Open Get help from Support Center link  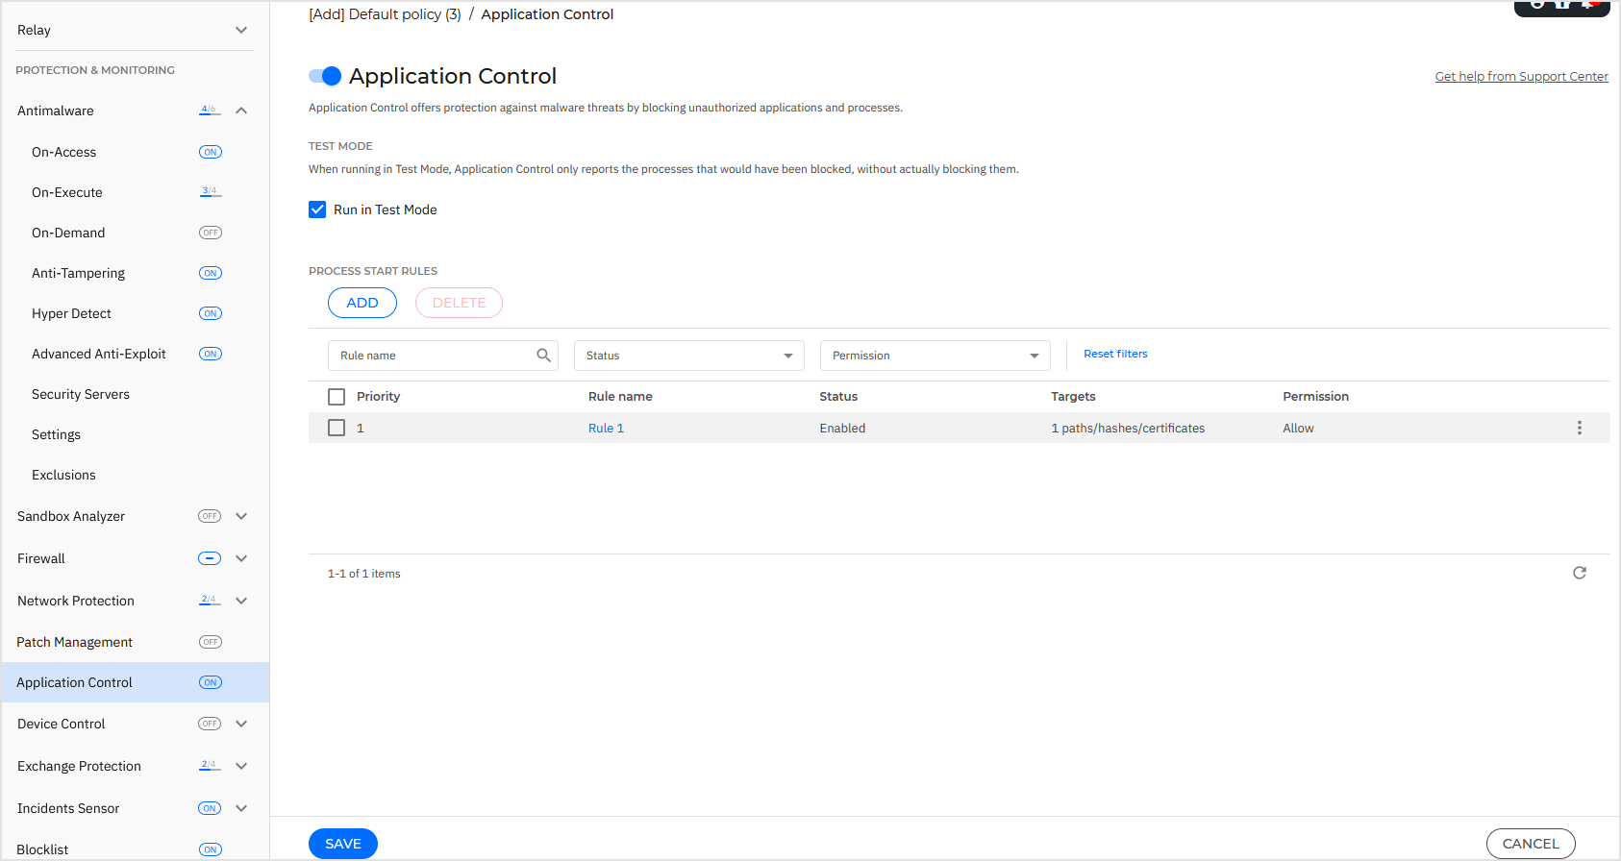click(1521, 77)
